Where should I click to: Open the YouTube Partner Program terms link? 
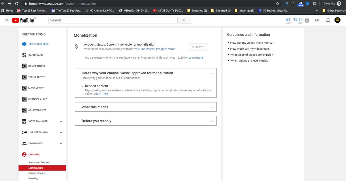[155, 49]
